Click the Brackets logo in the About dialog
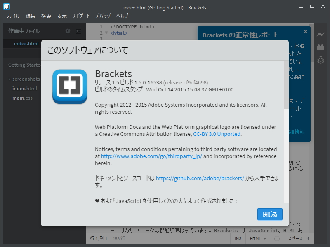This screenshot has height=247, width=330. point(69,87)
